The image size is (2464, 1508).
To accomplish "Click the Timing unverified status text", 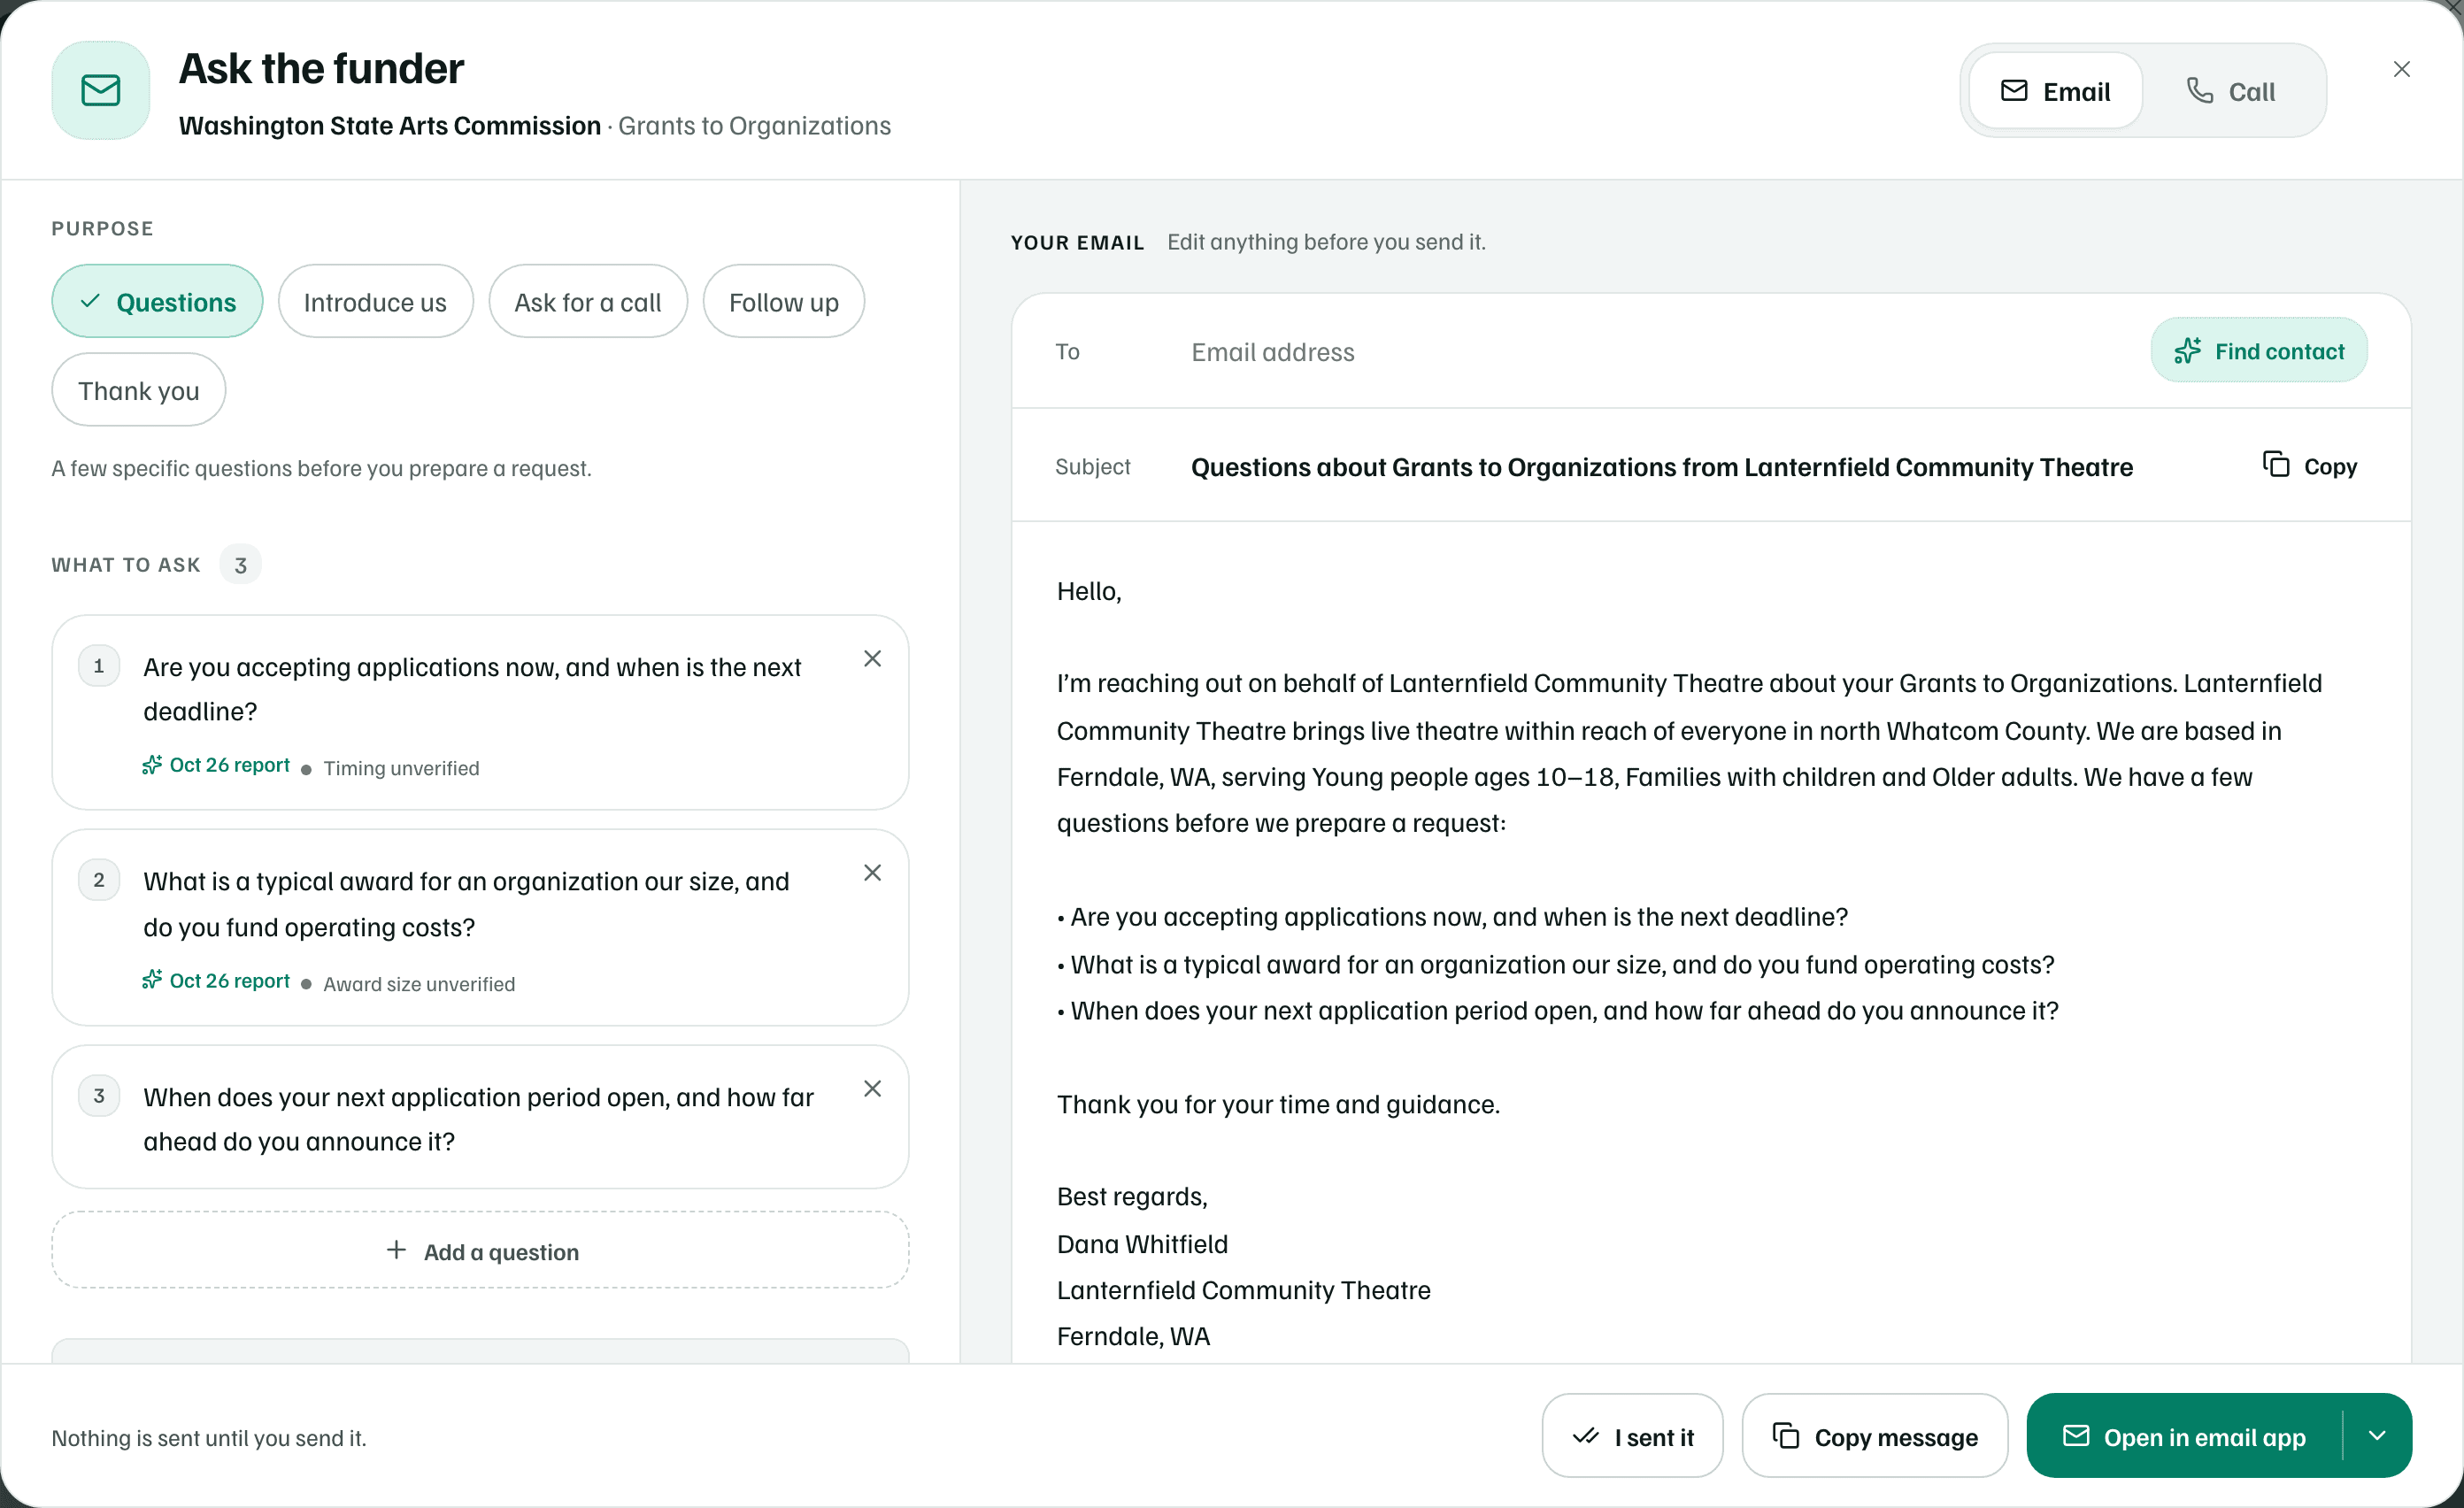I will (x=401, y=768).
